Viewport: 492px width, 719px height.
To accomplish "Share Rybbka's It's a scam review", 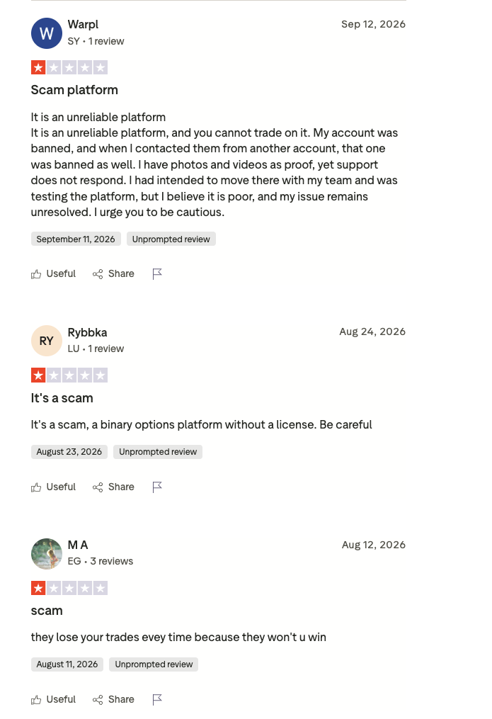I will pyautogui.click(x=113, y=487).
